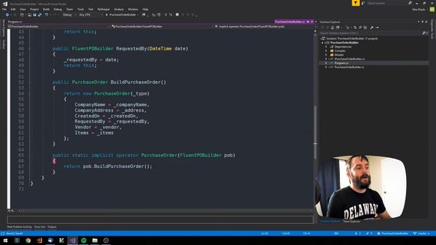Open the class navigation dropdown PurchaseOrderBuilder.FluentPOBuilder

(x=161, y=27)
